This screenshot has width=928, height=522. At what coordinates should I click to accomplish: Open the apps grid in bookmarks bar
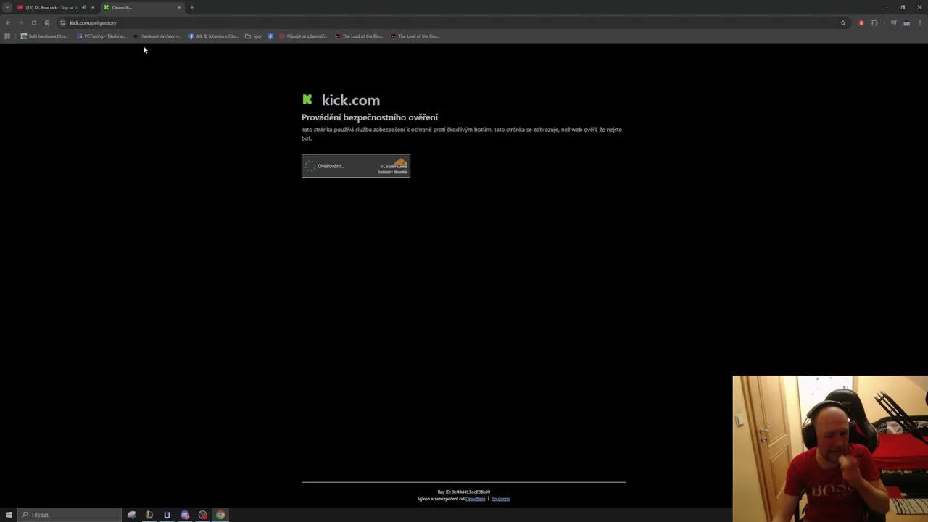click(7, 36)
